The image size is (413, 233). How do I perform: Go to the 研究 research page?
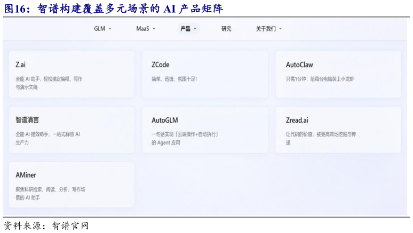click(226, 29)
